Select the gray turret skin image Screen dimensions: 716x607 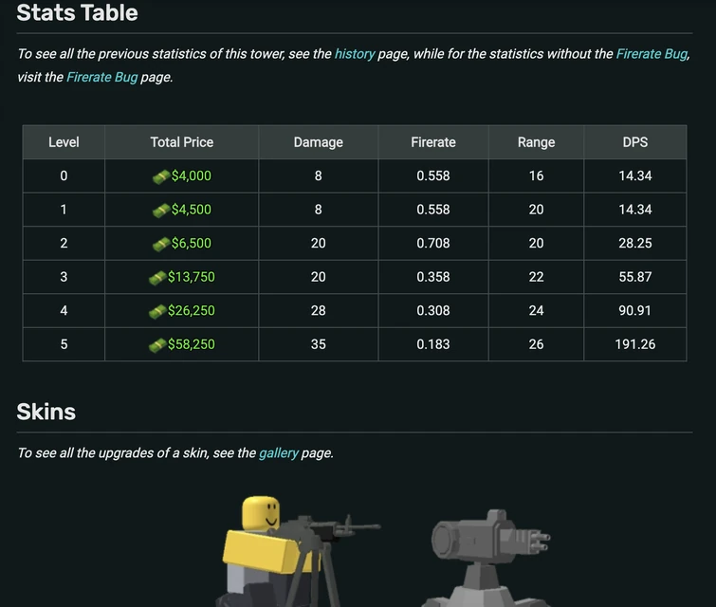click(x=488, y=555)
